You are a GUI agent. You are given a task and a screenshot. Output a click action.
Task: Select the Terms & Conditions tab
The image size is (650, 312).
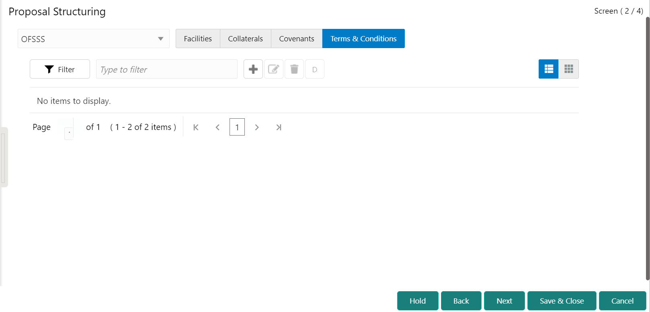363,38
